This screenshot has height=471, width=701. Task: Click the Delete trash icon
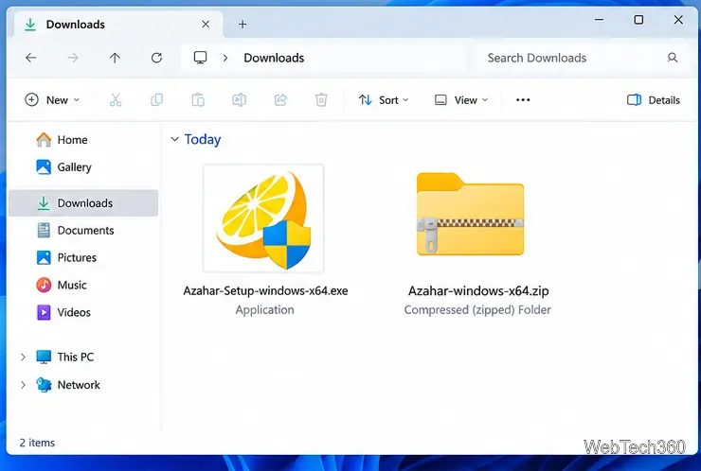point(321,100)
